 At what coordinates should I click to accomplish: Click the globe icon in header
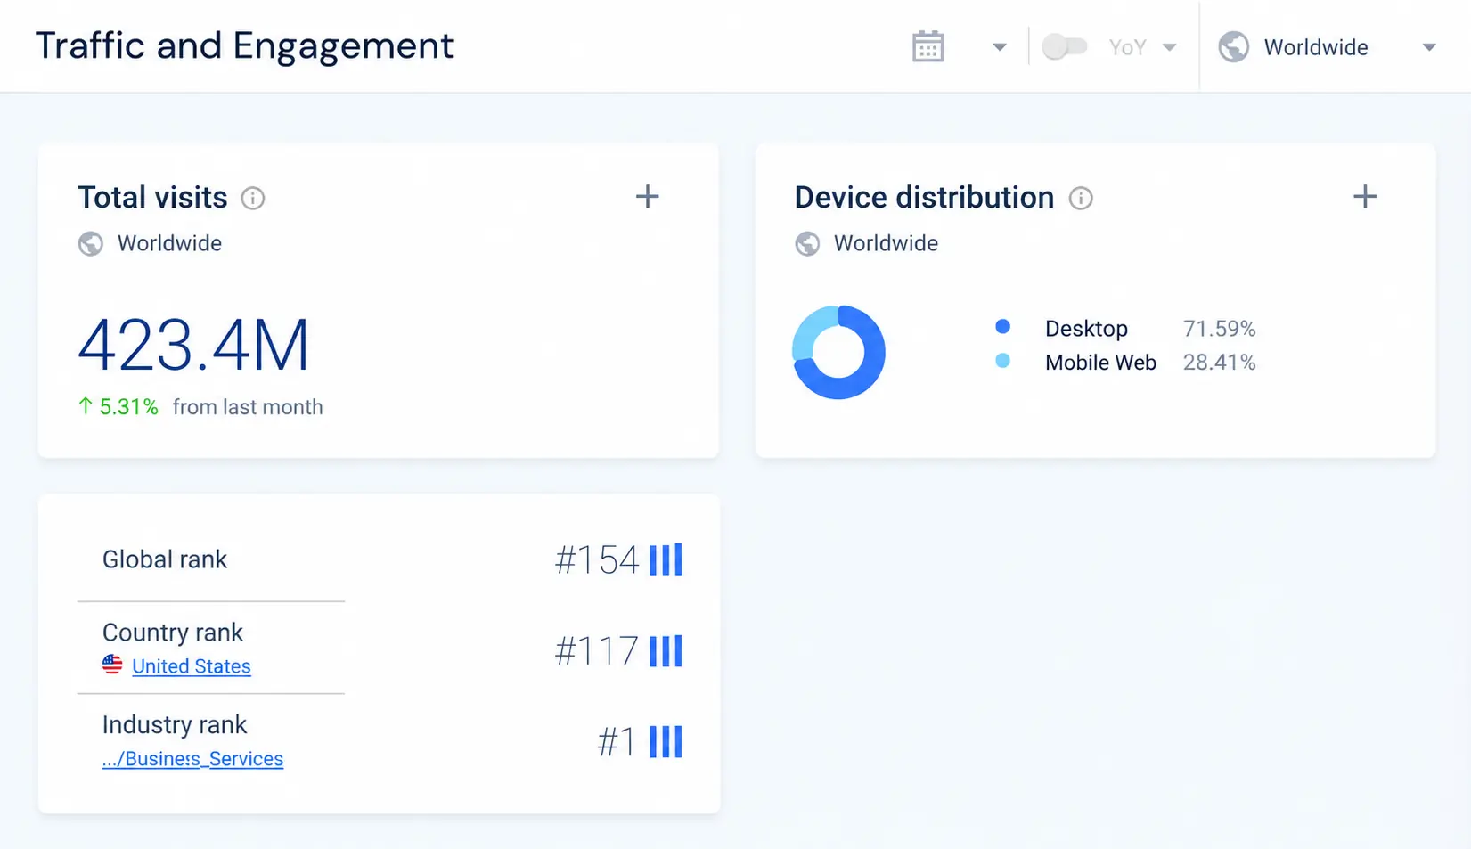click(1233, 46)
